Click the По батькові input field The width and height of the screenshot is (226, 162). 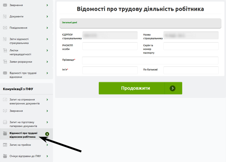[x=191, y=70]
